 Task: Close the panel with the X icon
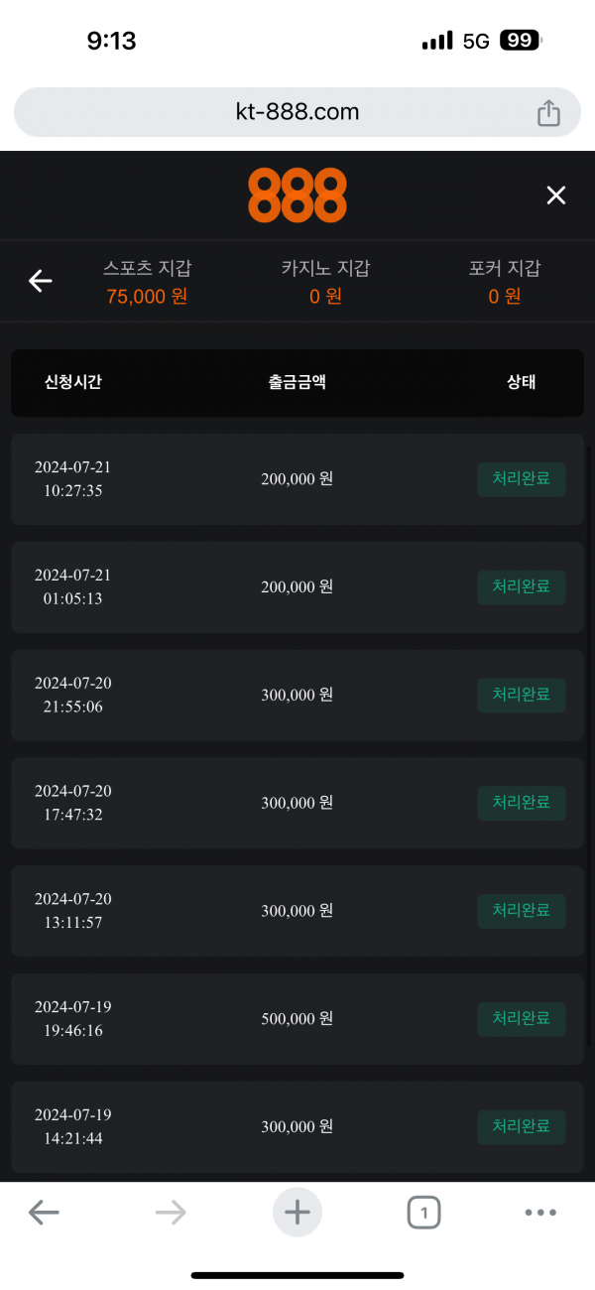(556, 195)
